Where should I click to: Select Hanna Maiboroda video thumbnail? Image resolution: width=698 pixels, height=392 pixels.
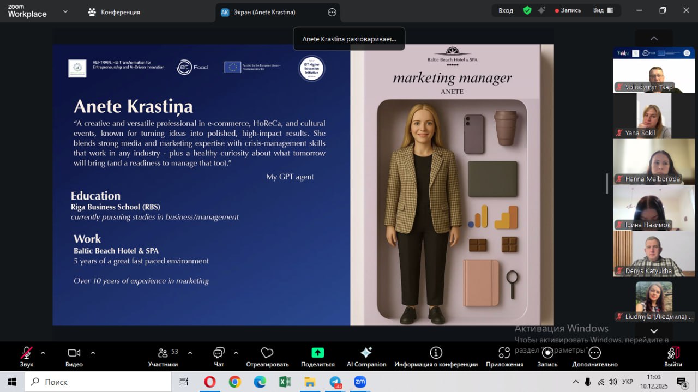(654, 162)
